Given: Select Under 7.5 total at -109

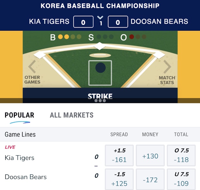Looking at the screenshot, I should pos(181,179).
